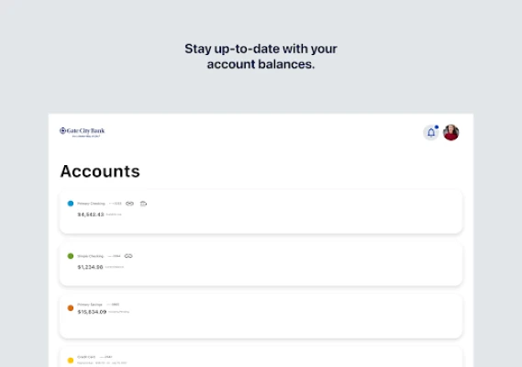Click the bank icon beside Primary Checking

coord(143,204)
